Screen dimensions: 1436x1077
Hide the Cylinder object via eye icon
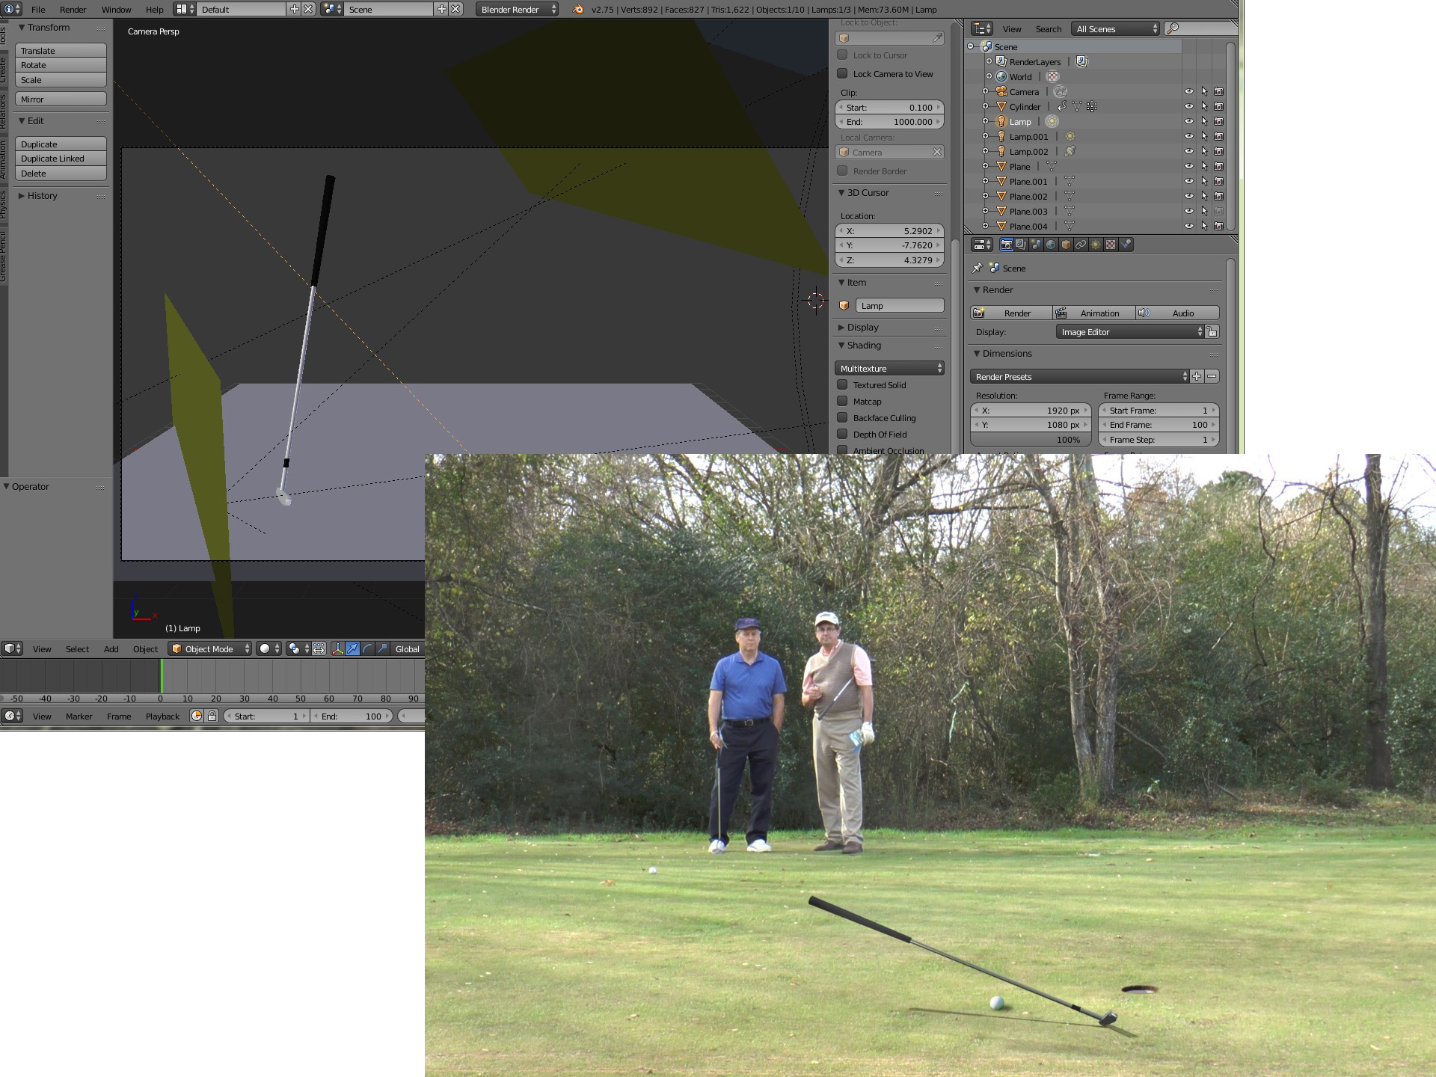point(1188,106)
